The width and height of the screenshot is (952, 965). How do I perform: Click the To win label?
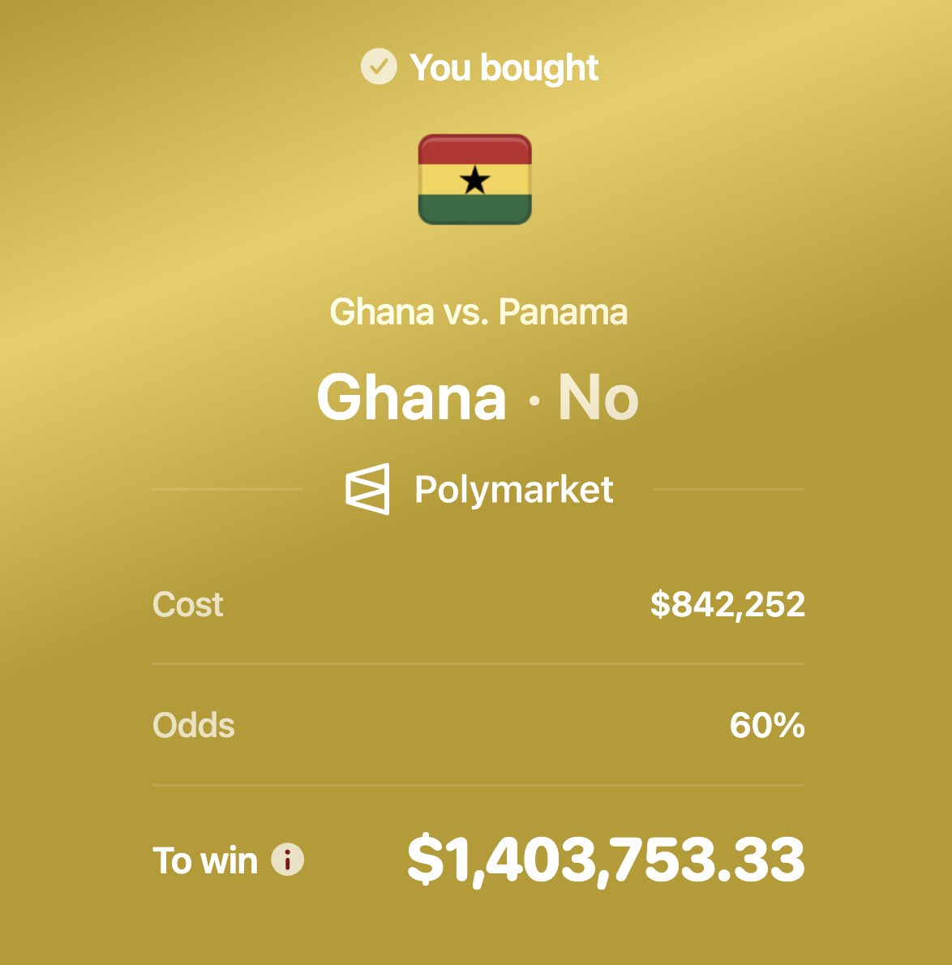pyautogui.click(x=205, y=860)
